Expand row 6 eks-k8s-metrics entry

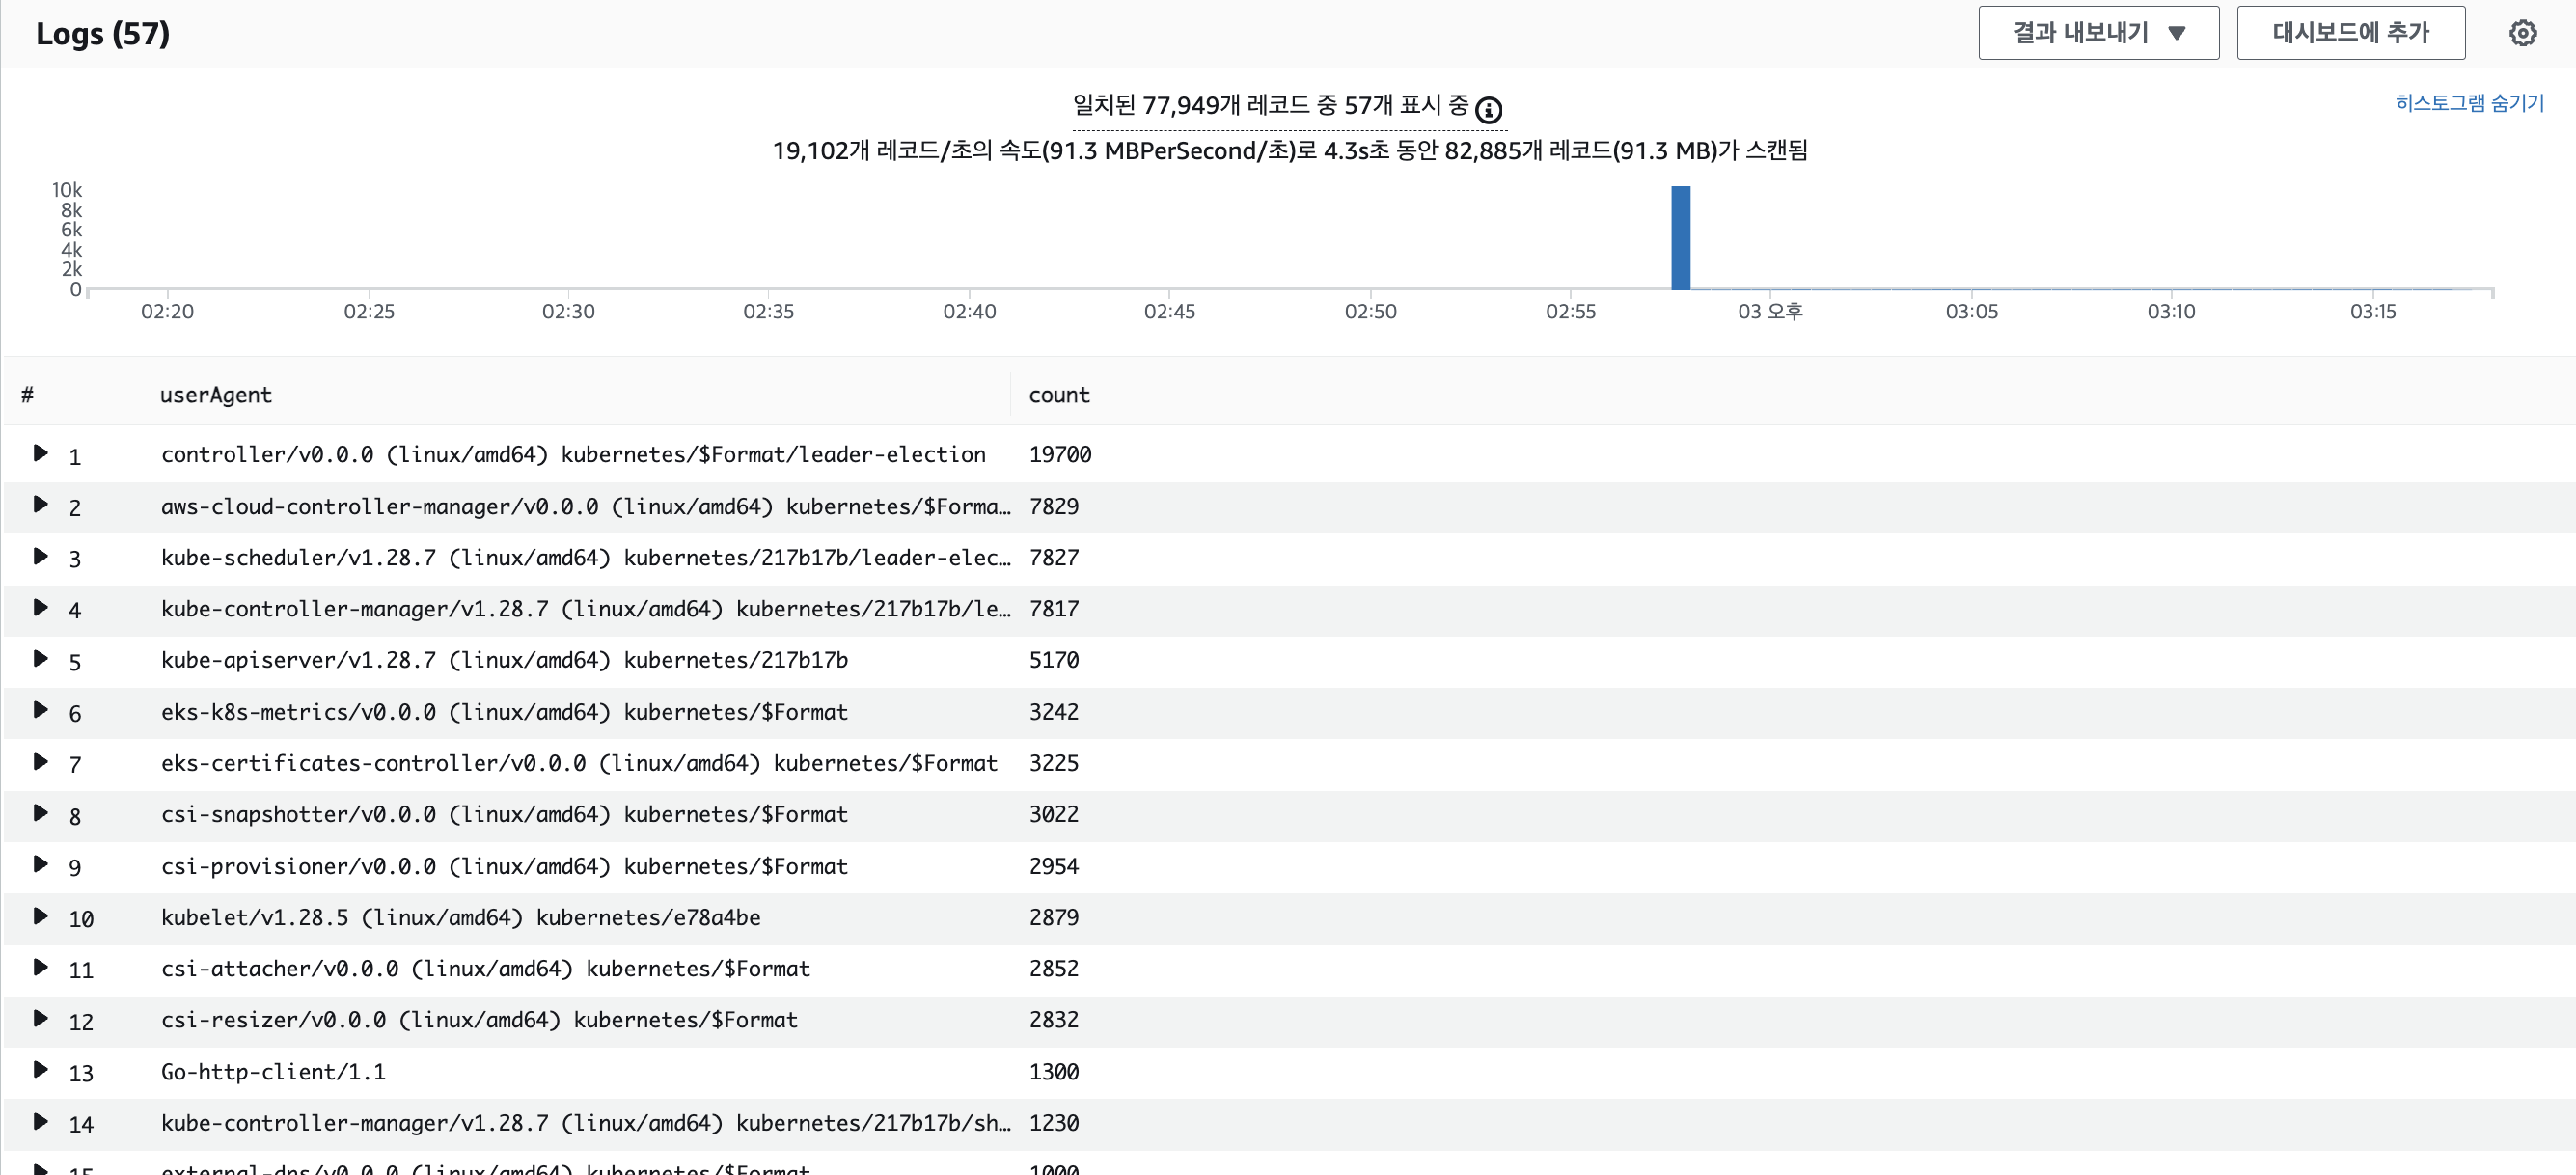point(40,710)
